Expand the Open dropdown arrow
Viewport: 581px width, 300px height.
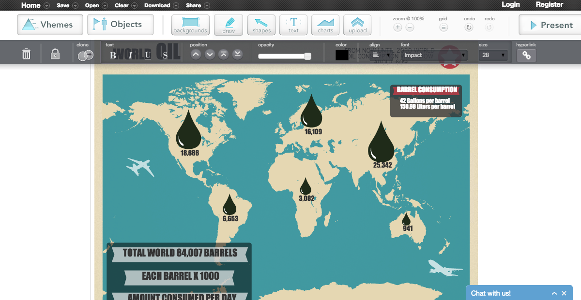(105, 6)
